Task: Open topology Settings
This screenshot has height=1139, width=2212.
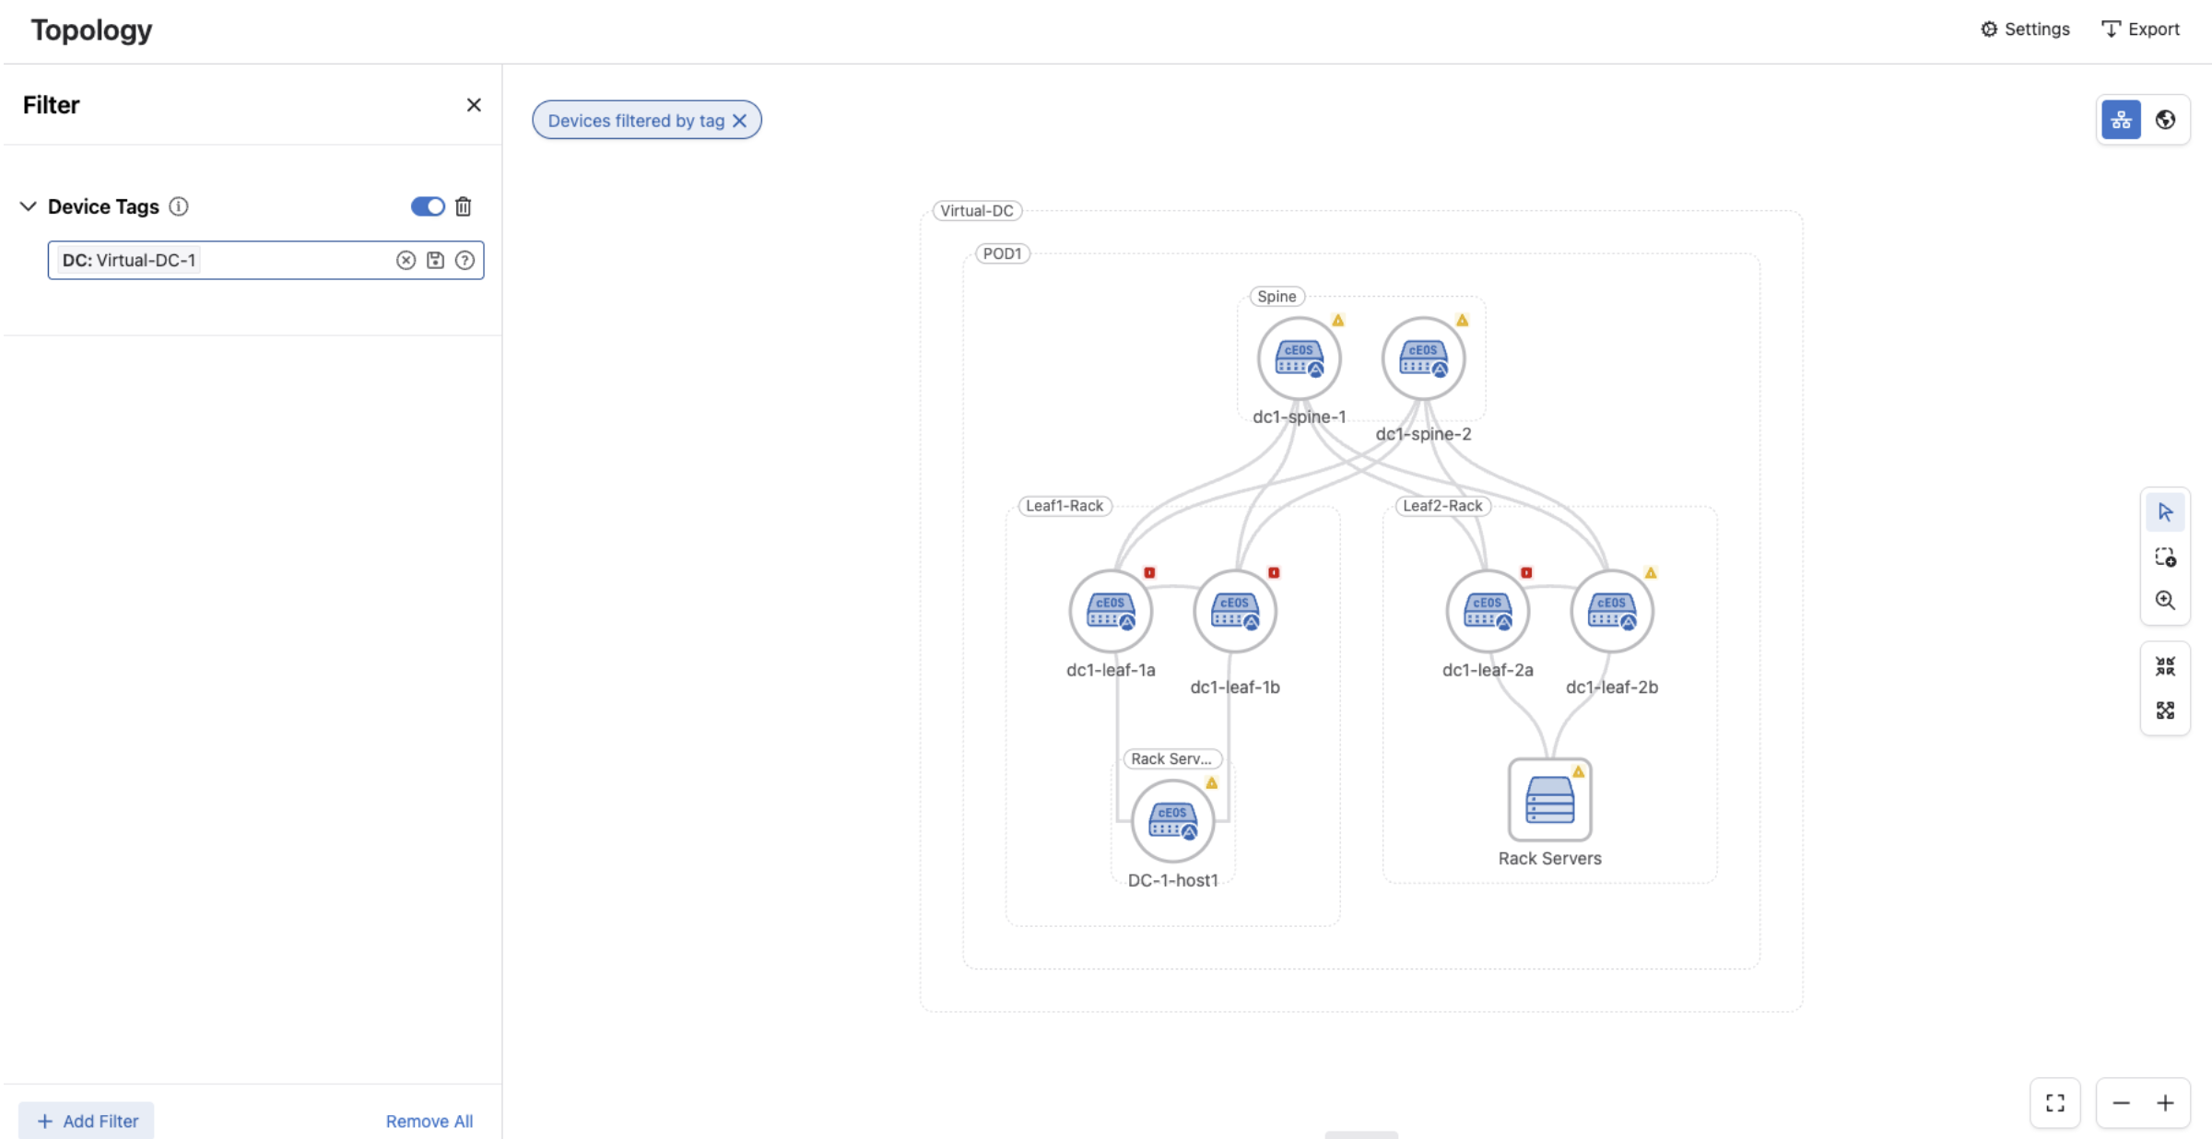Action: [x=2025, y=29]
